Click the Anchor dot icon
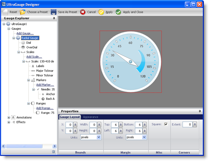Viewport: 209px width, 161px height. 43,94
